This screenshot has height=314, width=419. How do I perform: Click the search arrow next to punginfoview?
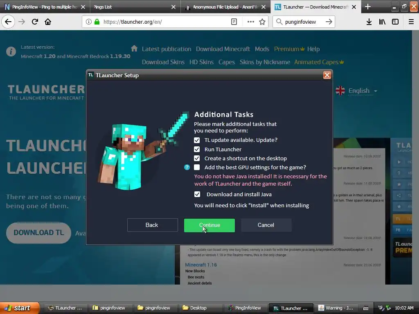click(329, 22)
